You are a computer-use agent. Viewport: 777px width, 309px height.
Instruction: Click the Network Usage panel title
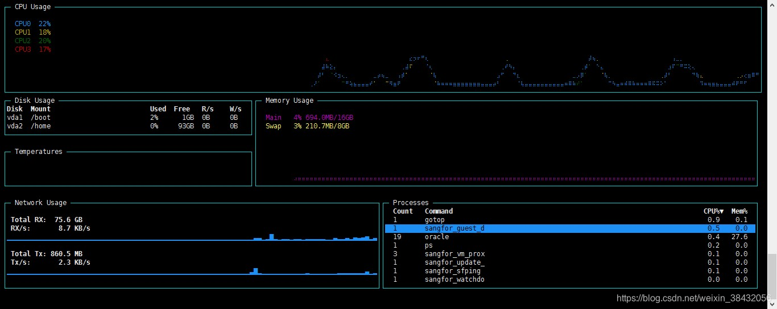click(x=40, y=203)
